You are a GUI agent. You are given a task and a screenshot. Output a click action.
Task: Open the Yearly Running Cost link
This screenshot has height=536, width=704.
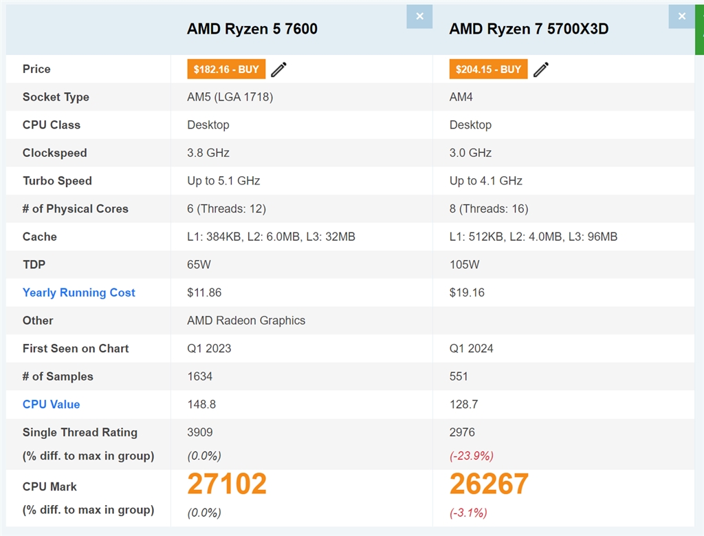78,292
